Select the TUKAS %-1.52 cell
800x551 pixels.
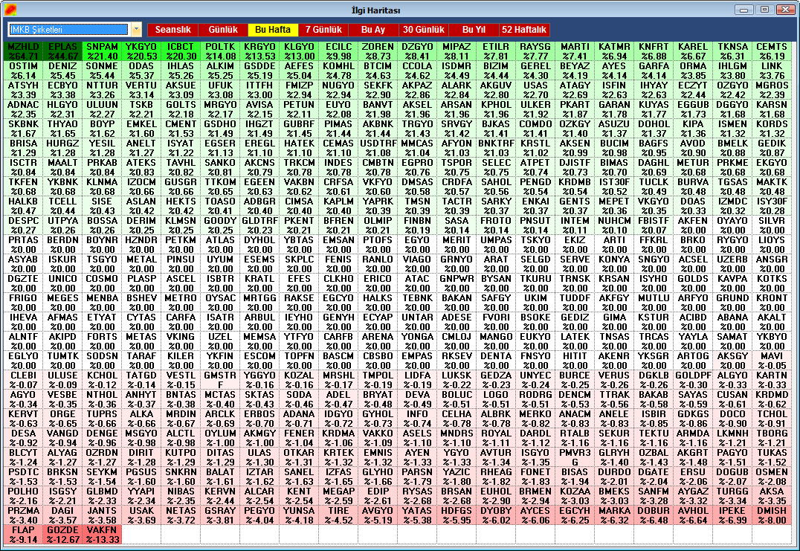click(772, 457)
